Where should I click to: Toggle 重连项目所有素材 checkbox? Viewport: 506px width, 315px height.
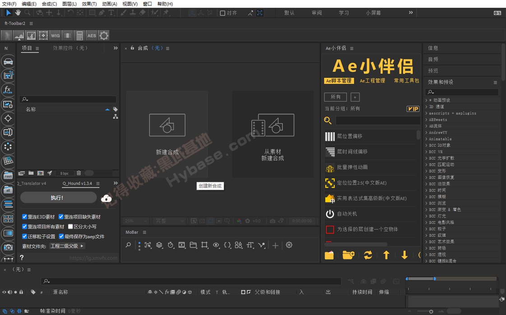(24, 226)
